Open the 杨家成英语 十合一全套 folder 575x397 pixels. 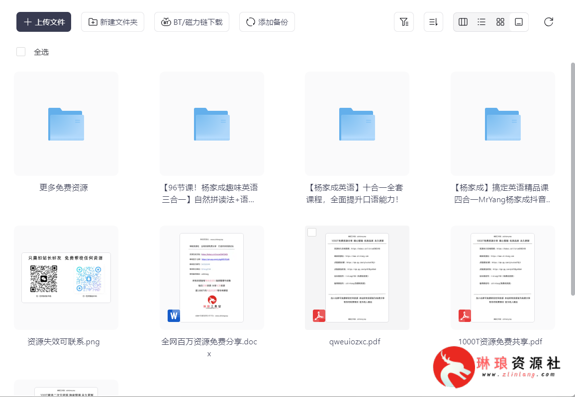[357, 124]
